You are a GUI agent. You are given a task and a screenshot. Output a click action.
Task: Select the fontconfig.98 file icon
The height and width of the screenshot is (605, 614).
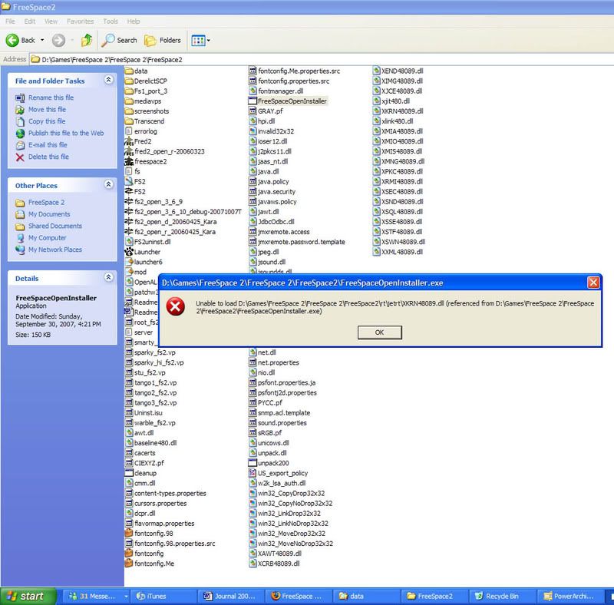point(129,534)
